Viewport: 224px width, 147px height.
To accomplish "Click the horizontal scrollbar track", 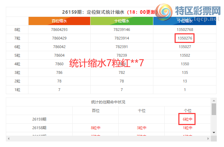I will (x=108, y=138).
